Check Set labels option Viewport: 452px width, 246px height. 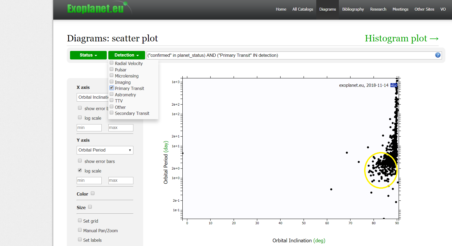(80, 240)
